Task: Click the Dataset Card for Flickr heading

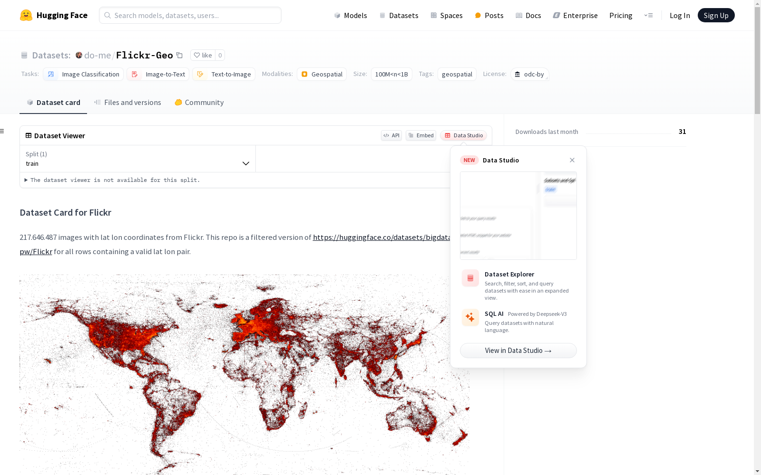Action: 66,212
